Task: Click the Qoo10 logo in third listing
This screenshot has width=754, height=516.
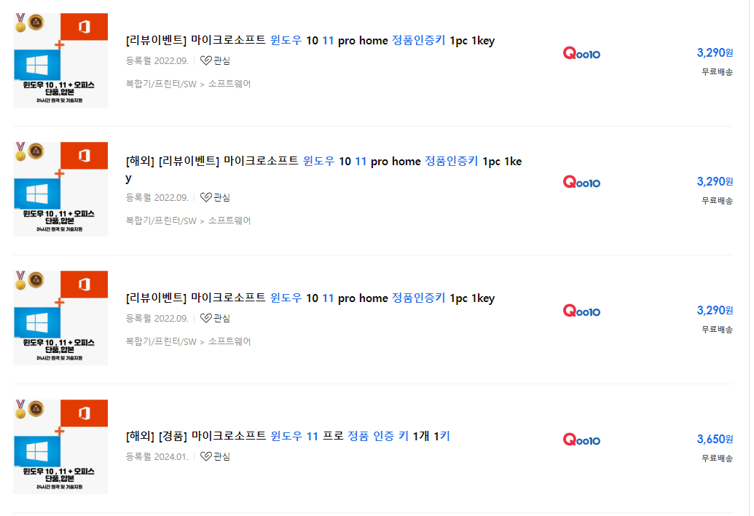Action: (581, 310)
